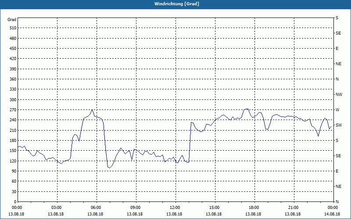The width and height of the screenshot is (351, 219).
Task: Click the 150 value on the degree axis
Action: [13, 150]
